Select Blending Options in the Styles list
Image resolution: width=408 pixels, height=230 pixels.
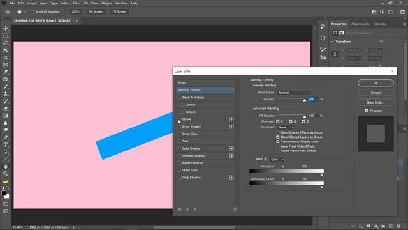click(x=205, y=90)
